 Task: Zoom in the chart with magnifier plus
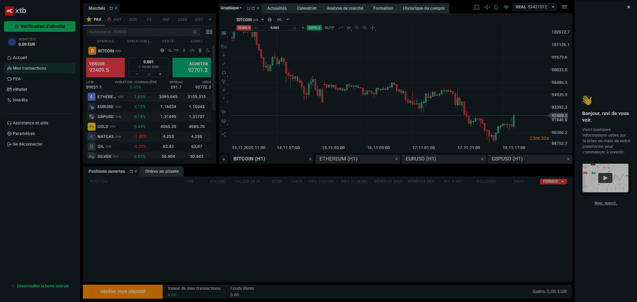[x=364, y=28]
